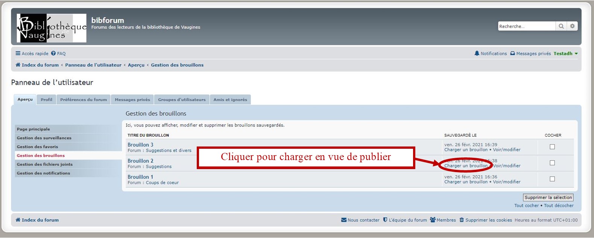This screenshot has width=594, height=238.
Task: Click Charger un brouillon for Brouillon 1
Action: pos(466,182)
